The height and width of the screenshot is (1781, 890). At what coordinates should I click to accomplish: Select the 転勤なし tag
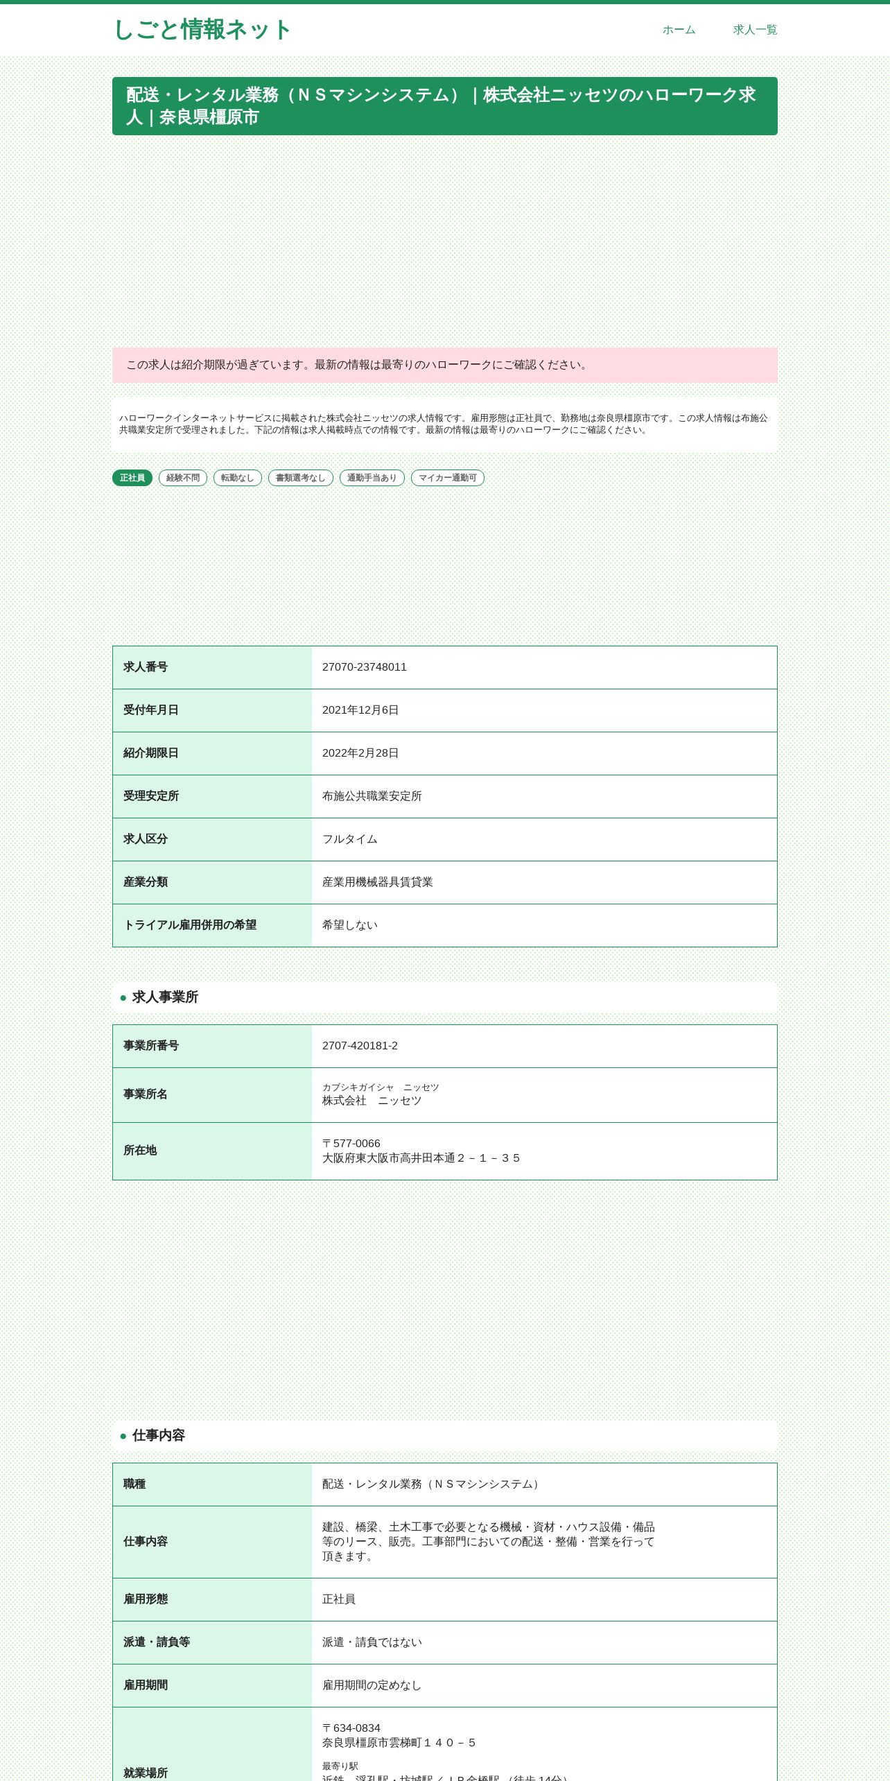click(x=238, y=478)
